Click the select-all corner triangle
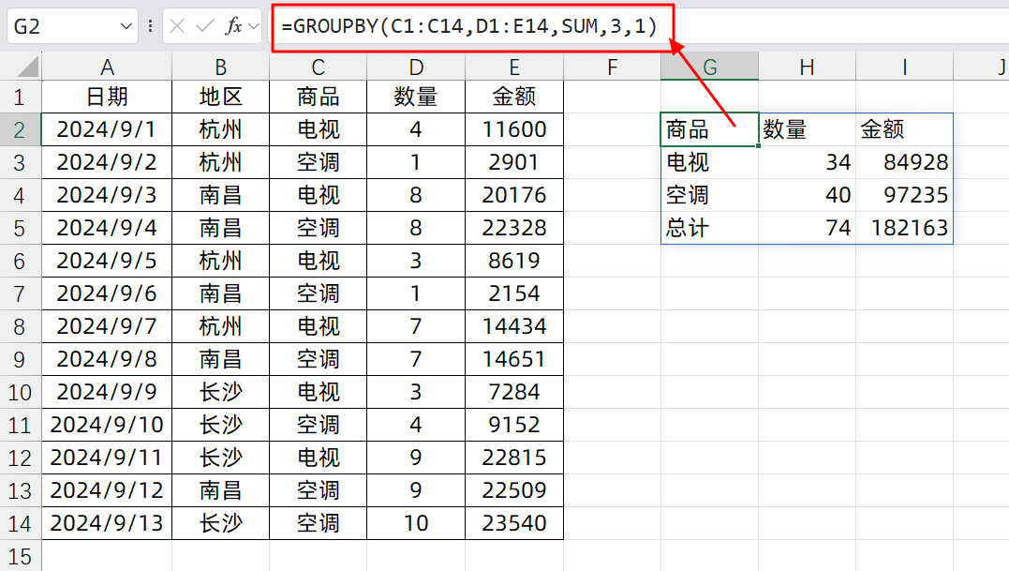Image resolution: width=1009 pixels, height=571 pixels. pyautogui.click(x=26, y=67)
